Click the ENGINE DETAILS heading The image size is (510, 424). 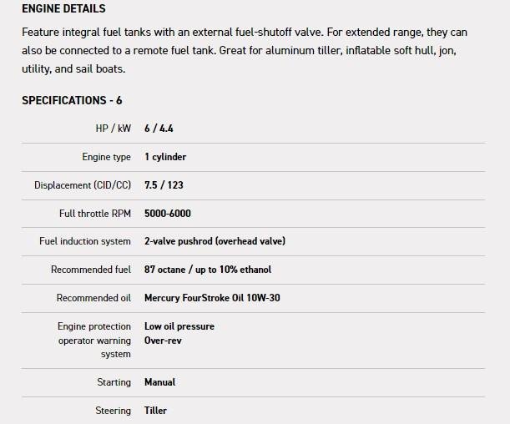coord(63,9)
